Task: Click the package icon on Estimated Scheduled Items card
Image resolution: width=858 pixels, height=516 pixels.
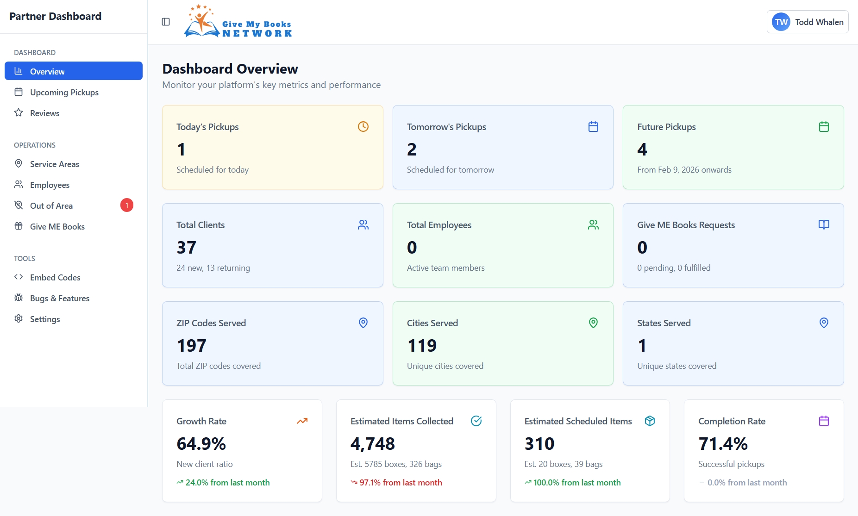Action: 650,421
